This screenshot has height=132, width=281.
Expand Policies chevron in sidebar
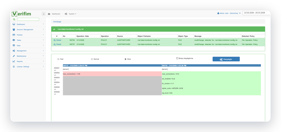click(43, 35)
